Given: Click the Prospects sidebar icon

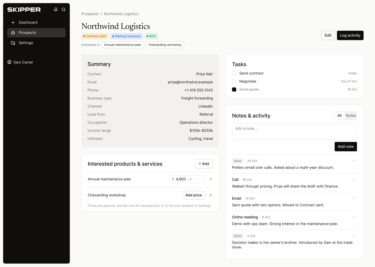Looking at the screenshot, I should point(13,33).
